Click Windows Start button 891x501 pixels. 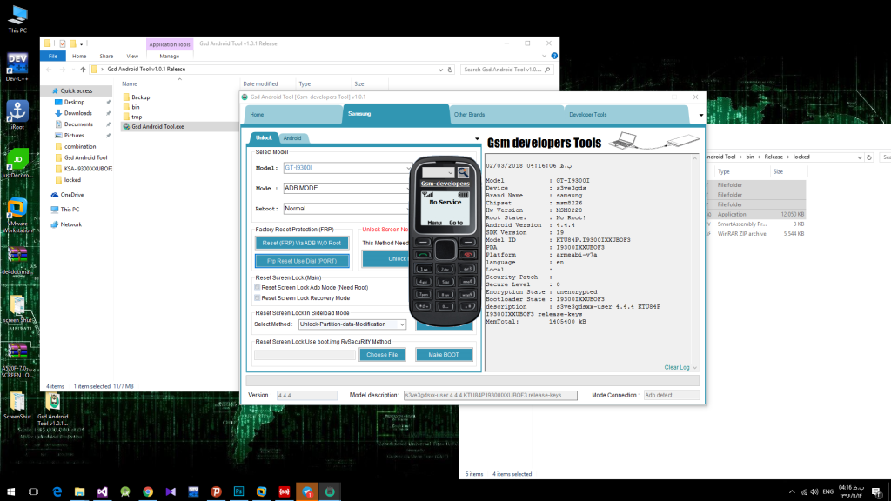pos(10,491)
